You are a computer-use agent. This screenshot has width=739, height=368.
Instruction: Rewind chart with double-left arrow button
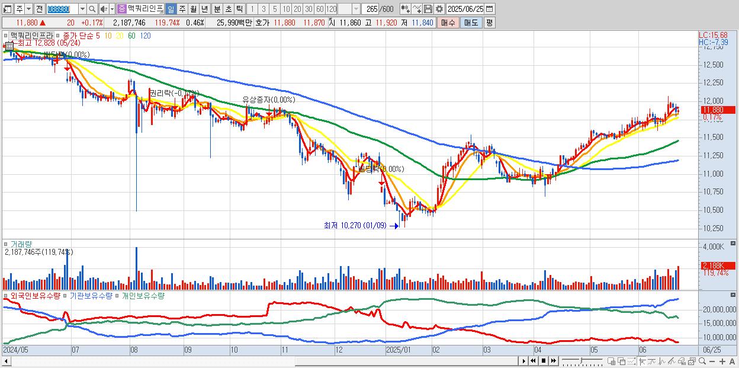click(x=533, y=361)
